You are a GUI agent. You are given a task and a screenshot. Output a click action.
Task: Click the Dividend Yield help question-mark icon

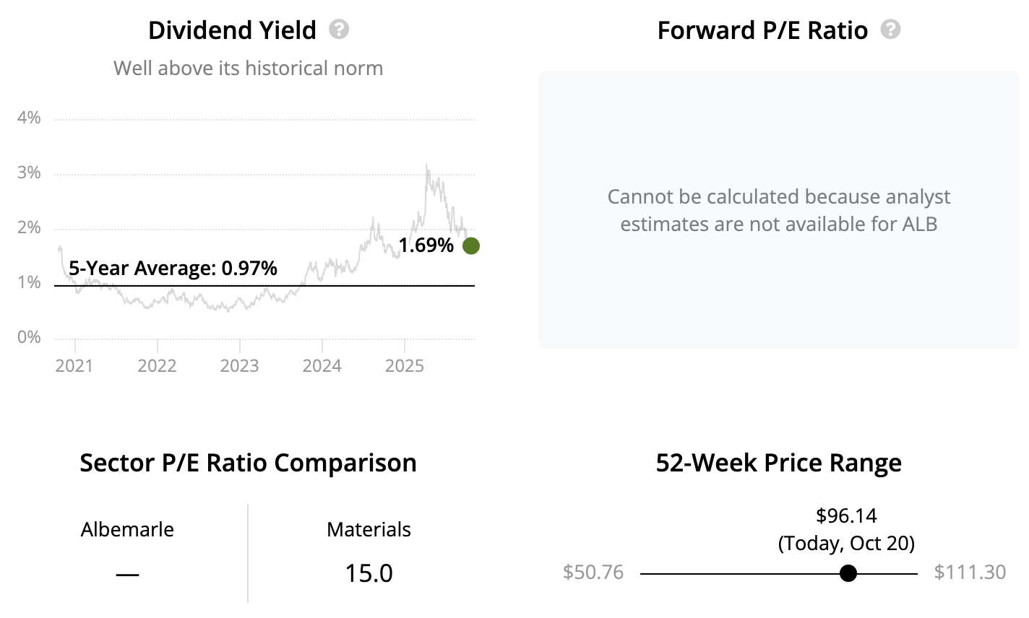(x=339, y=30)
